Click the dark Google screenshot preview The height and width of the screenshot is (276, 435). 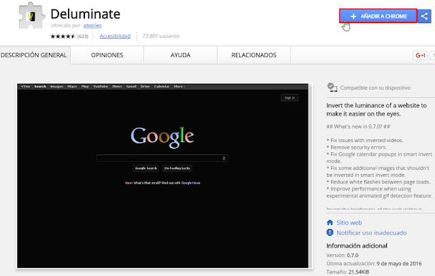(x=163, y=176)
